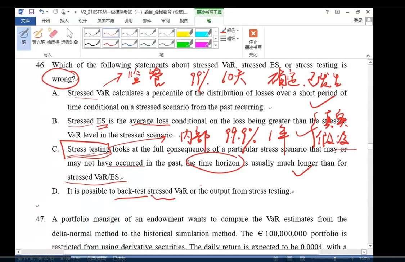The image size is (405, 262).
Task: Activate the 橡皮擦 eraser tool
Action: click(53, 36)
